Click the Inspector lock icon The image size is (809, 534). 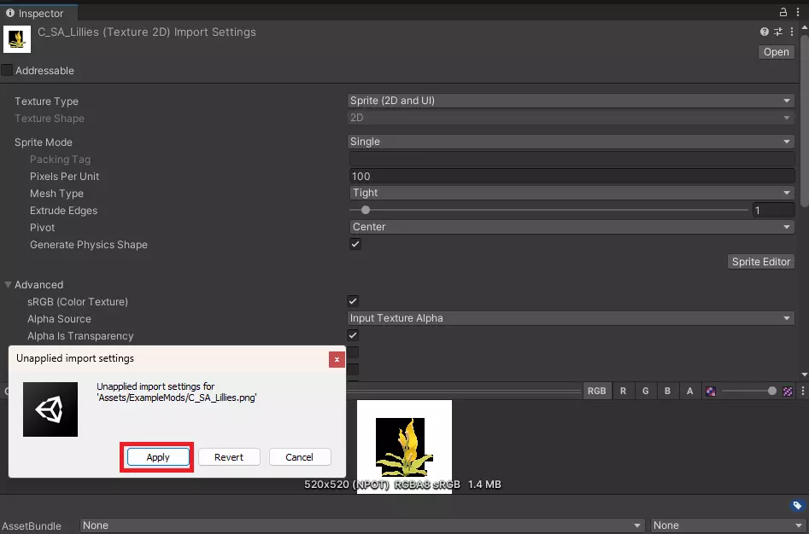click(x=783, y=12)
